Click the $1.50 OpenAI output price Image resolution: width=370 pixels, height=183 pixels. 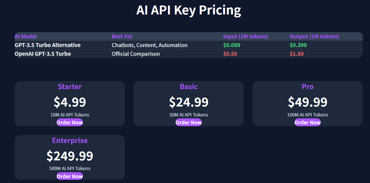click(297, 54)
